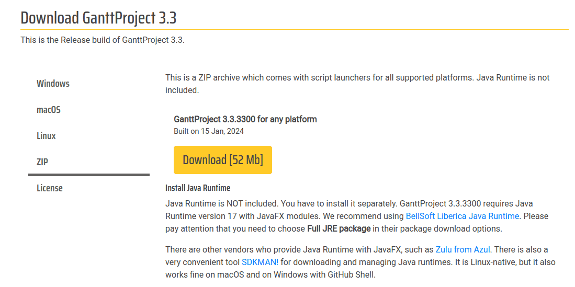The image size is (575, 287).
Task: Open the Linux download tab
Action: point(46,136)
